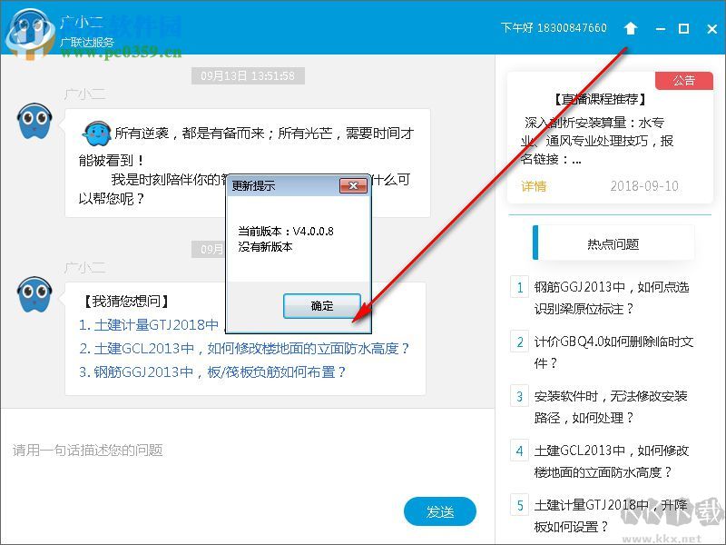Open hot question 1 about 钢筋GGJ2013 梁原位标注
The image size is (726, 545).
coord(611,298)
